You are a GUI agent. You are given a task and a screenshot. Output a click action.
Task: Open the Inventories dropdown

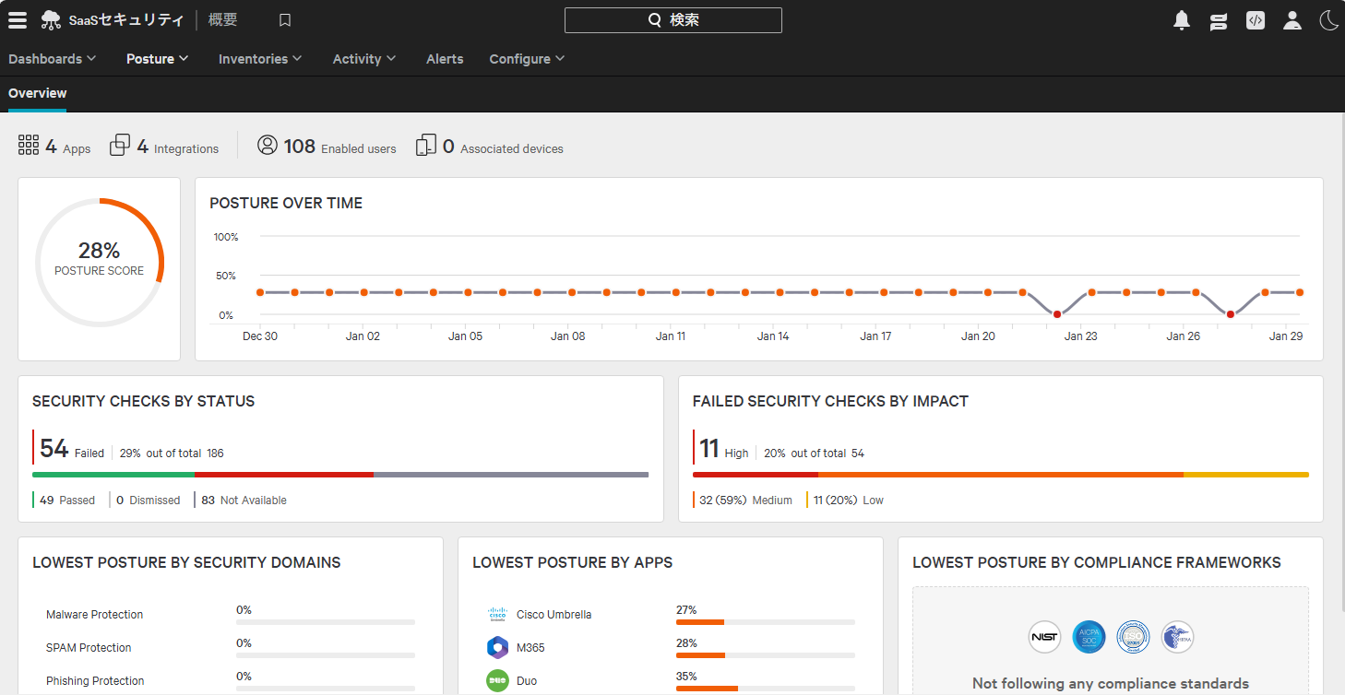point(260,59)
